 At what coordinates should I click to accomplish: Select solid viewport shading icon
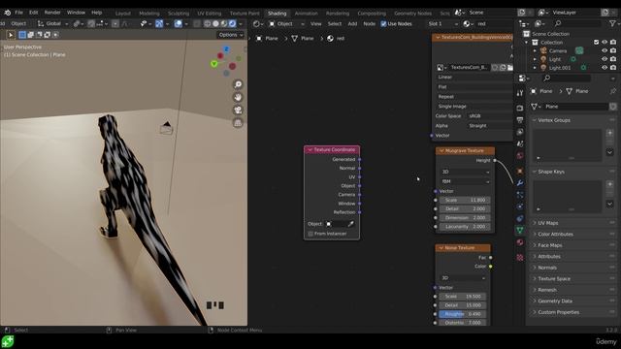tap(215, 23)
